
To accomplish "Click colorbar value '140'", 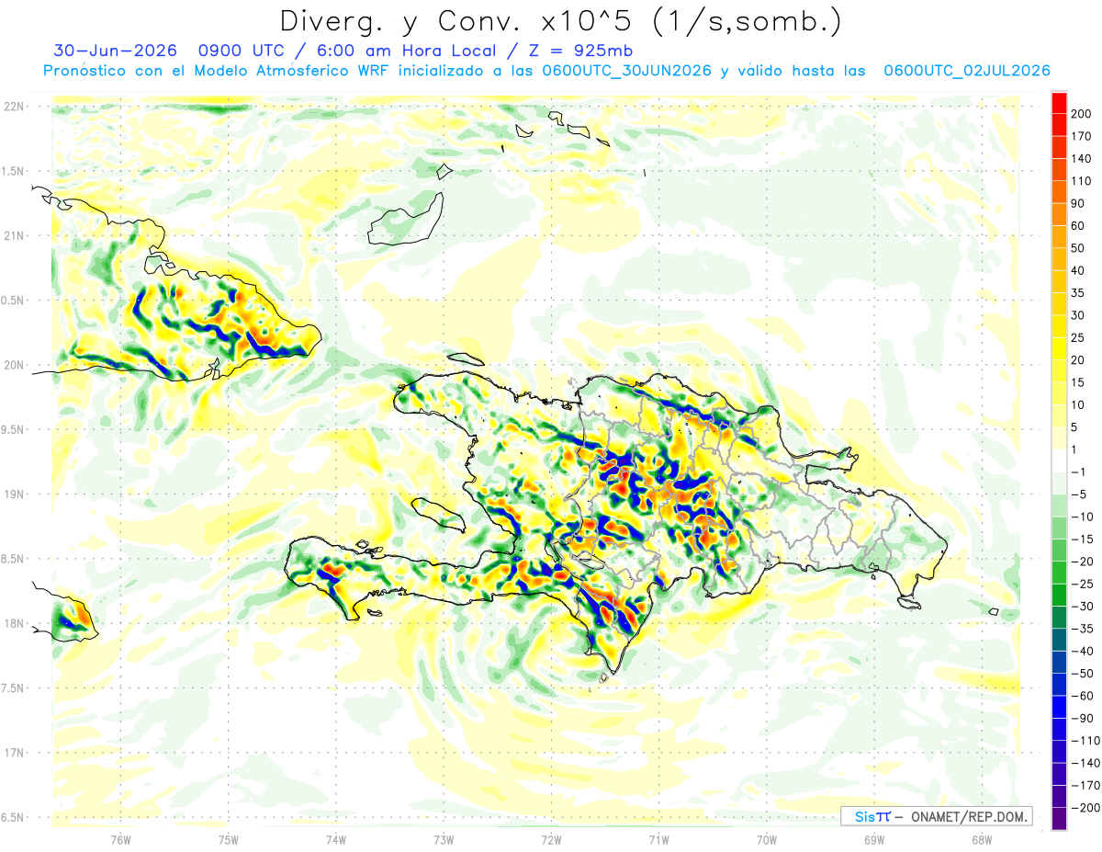I will 1080,158.
